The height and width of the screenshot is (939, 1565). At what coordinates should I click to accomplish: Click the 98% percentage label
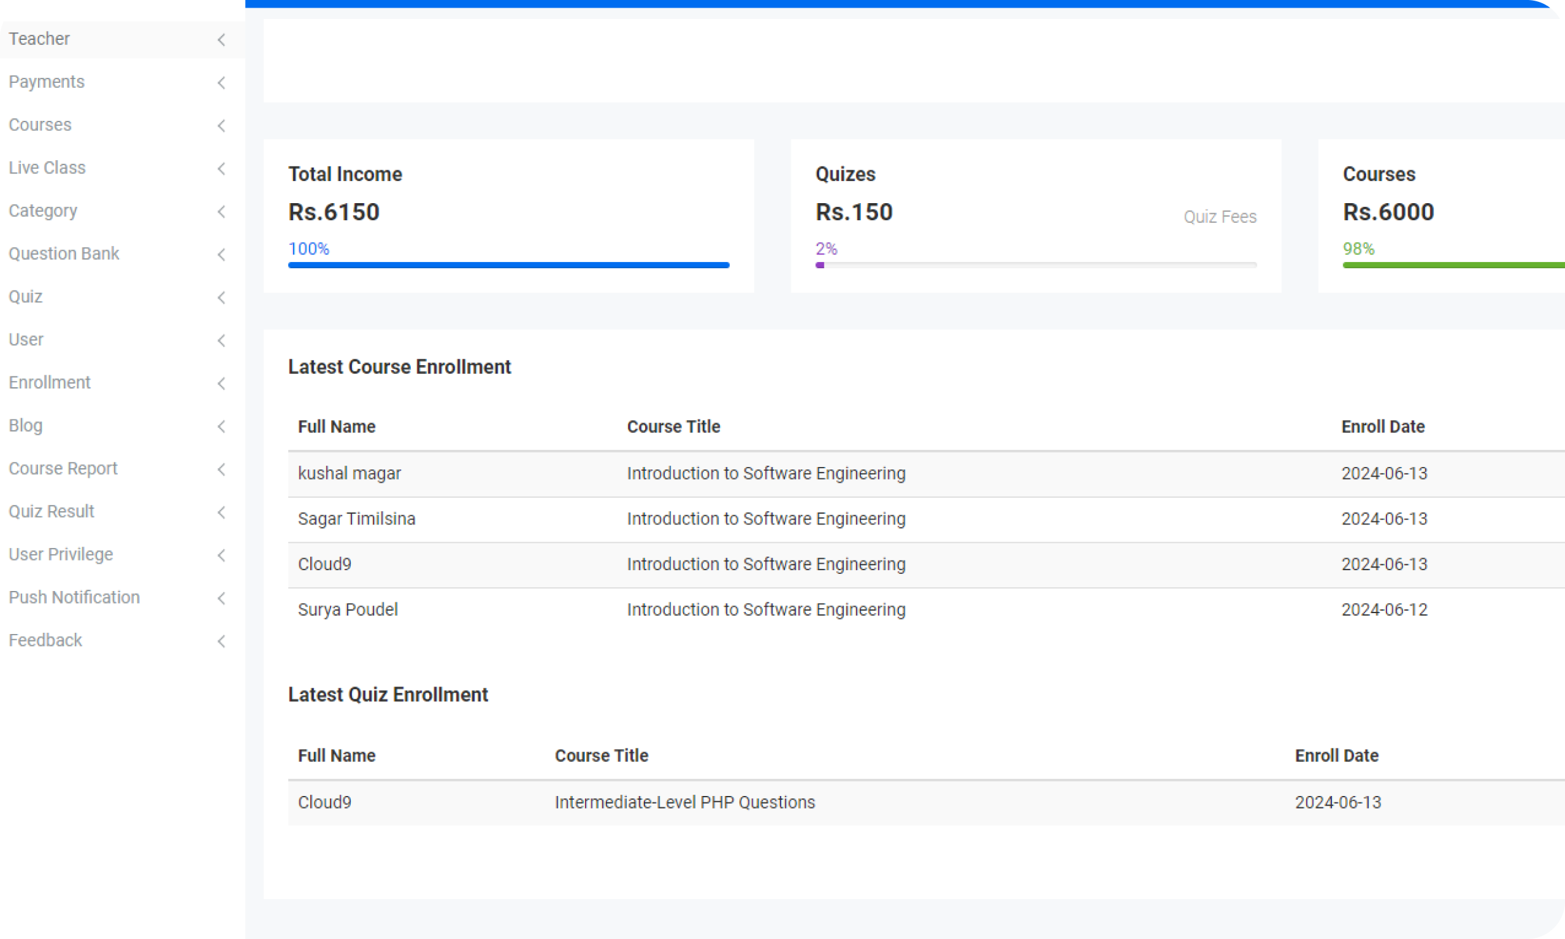point(1359,249)
